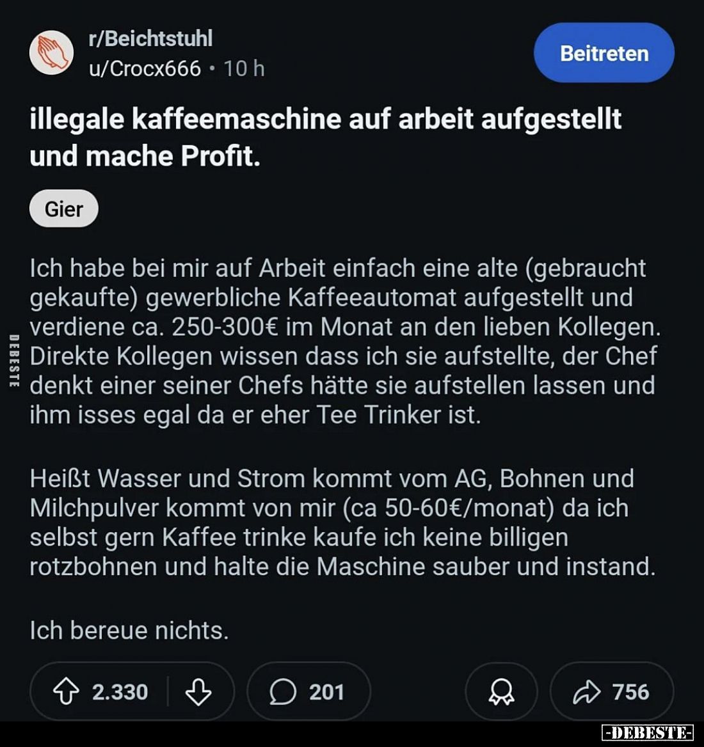The image size is (704, 747).
Task: Click the paragraph starting 'Ich habe bei mir'
Action: click(x=343, y=342)
